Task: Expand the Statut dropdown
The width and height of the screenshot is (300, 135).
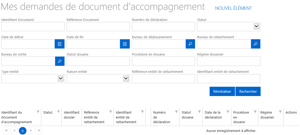Action: (x=256, y=27)
